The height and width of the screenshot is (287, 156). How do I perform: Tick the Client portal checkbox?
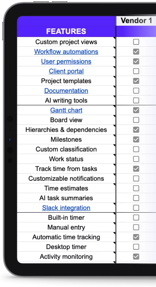click(x=136, y=71)
